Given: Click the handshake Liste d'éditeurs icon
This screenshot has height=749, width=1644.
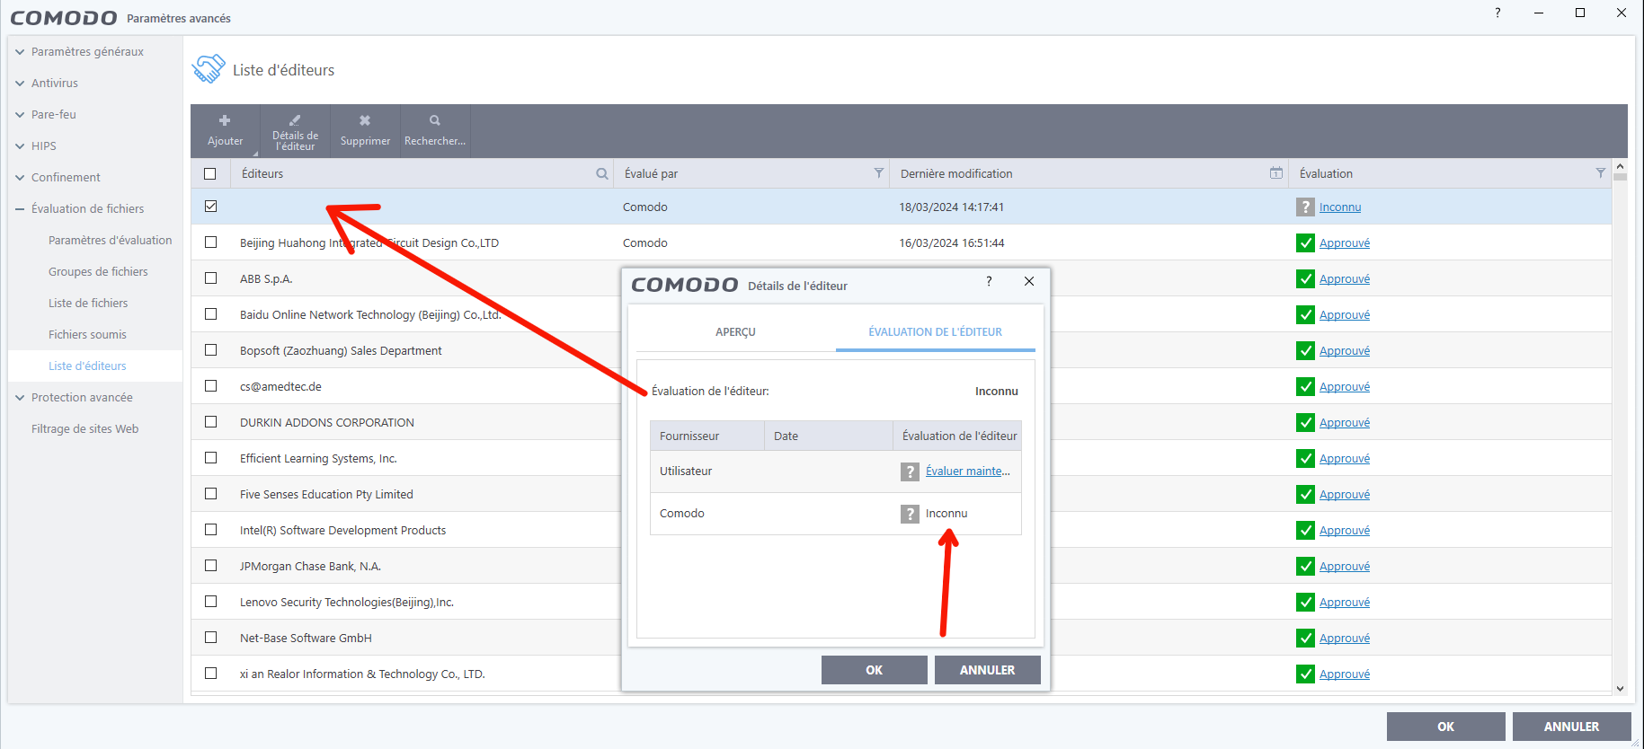Looking at the screenshot, I should point(209,69).
